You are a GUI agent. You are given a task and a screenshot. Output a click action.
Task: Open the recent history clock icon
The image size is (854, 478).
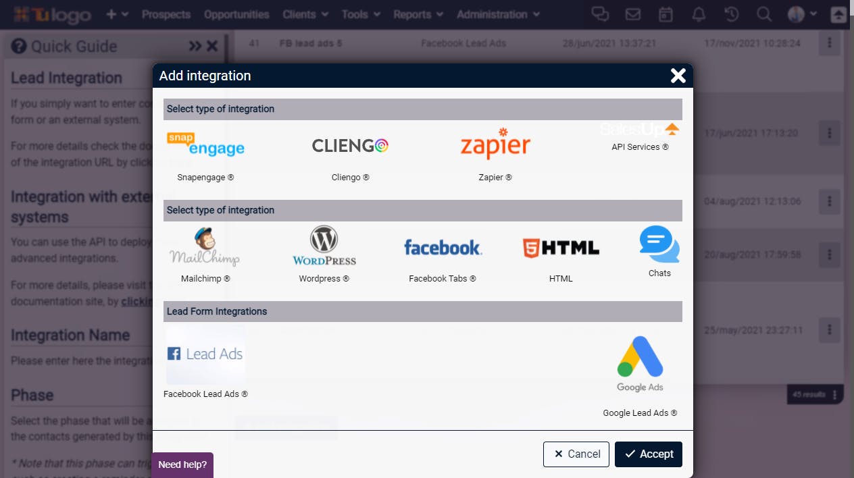[x=731, y=14]
